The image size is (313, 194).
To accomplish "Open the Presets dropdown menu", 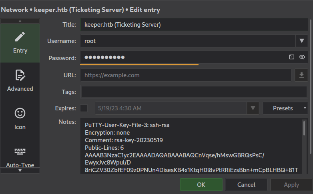I will pos(285,108).
